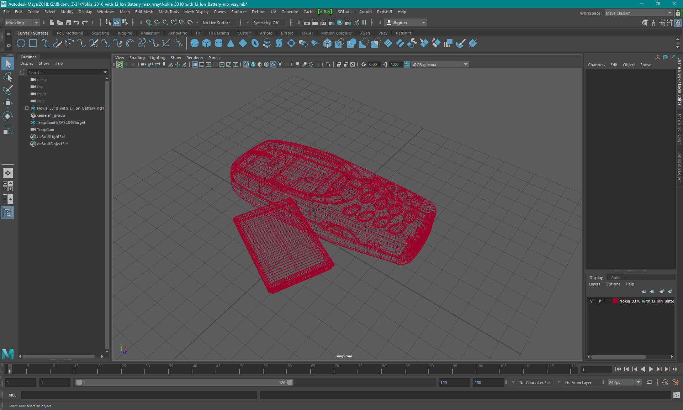Click the range slider start handle

point(79,382)
